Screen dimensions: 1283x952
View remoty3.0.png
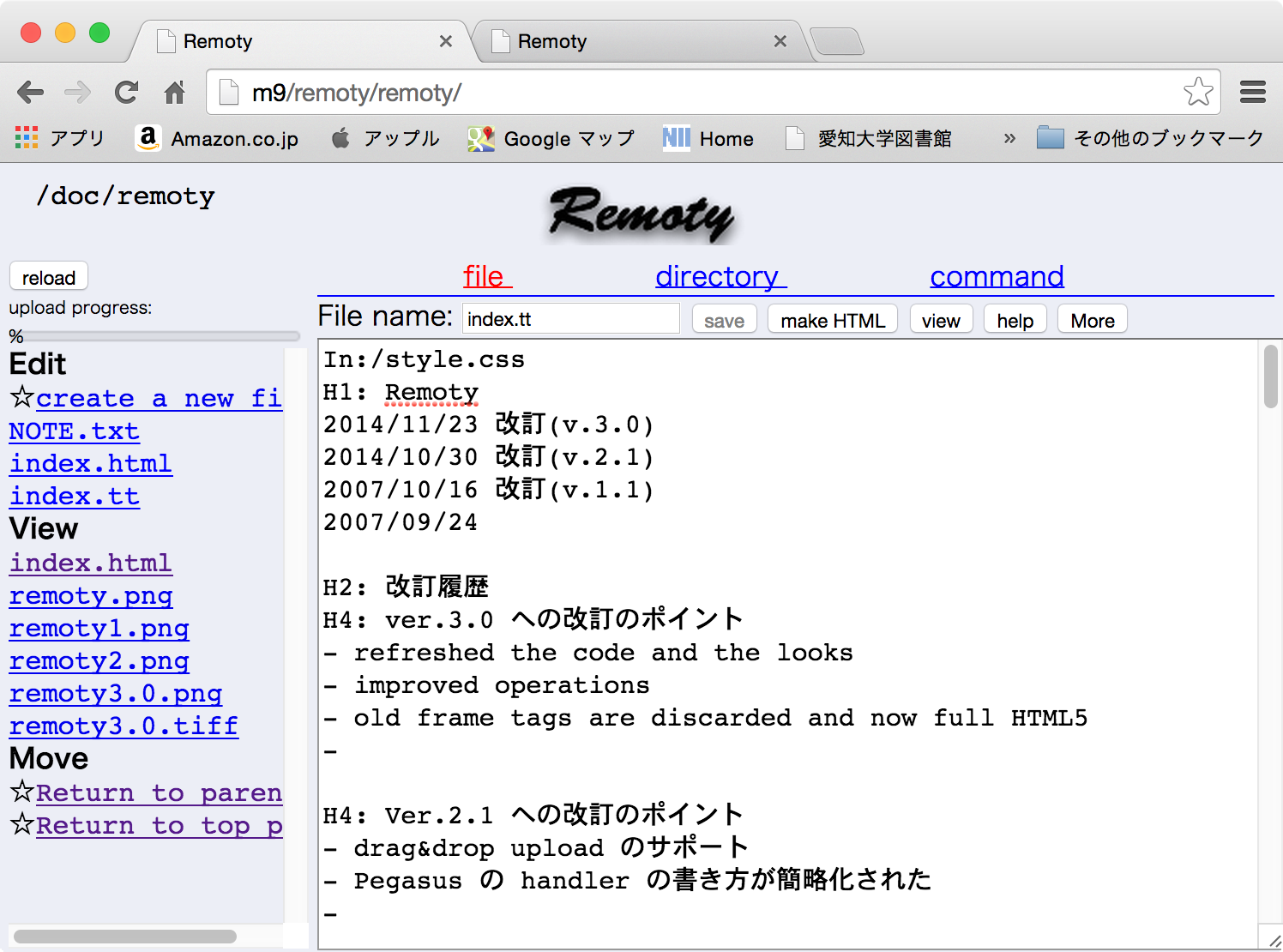tap(116, 693)
